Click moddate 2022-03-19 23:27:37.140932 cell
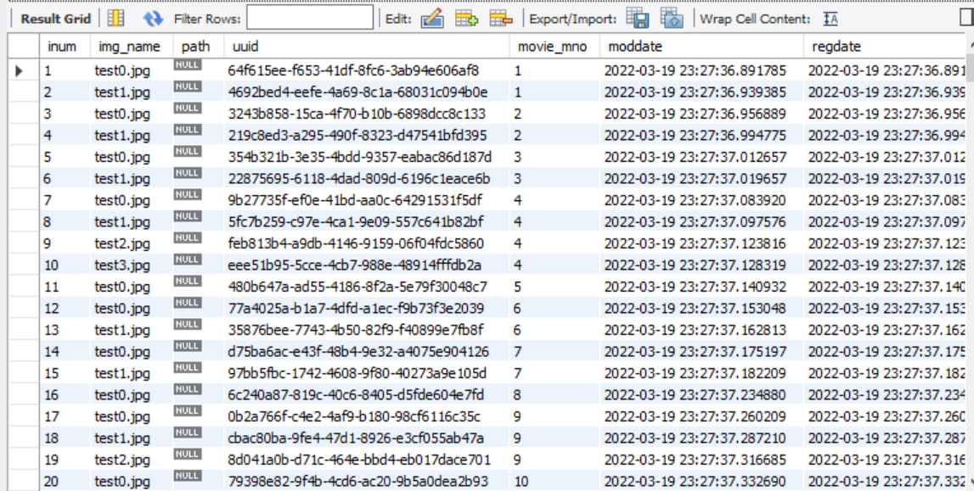 [x=701, y=287]
